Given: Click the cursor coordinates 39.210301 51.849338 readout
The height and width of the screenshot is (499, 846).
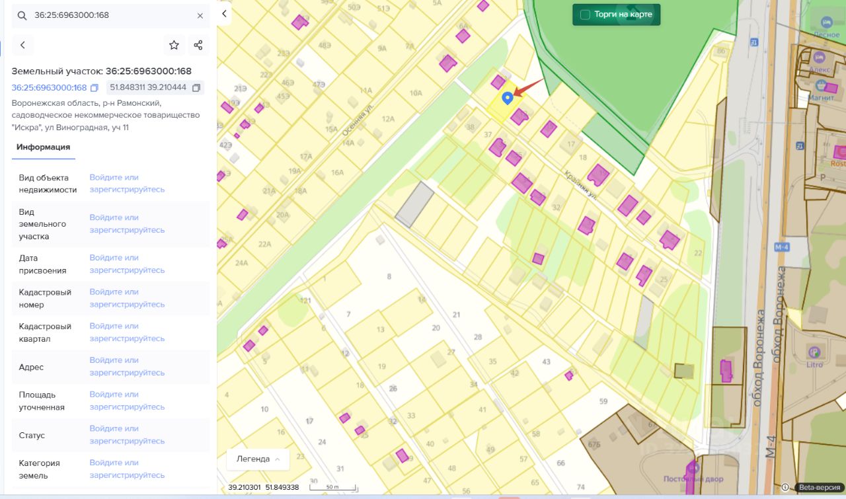Looking at the screenshot, I should click(264, 488).
